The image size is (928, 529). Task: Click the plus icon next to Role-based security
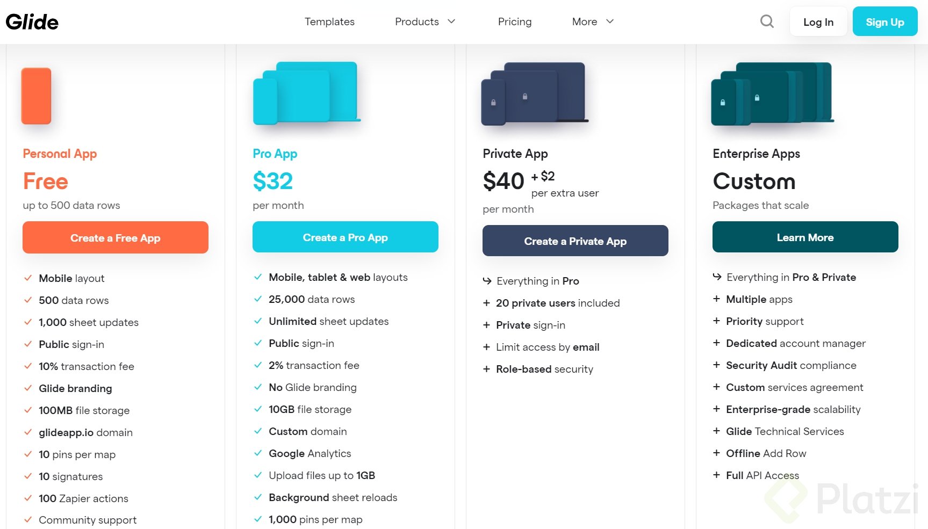point(486,369)
